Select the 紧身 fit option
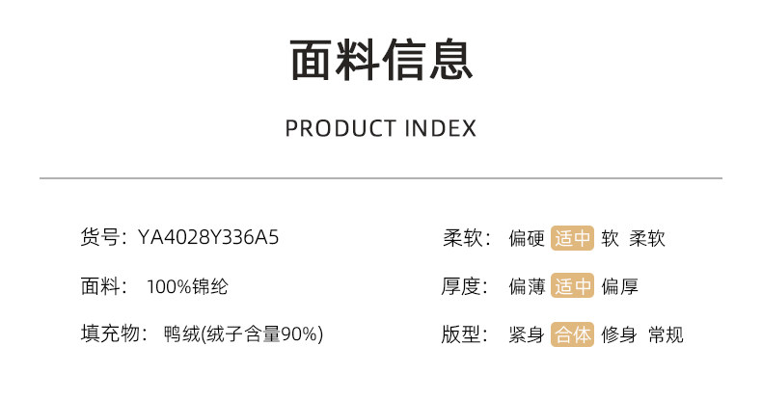Image resolution: width=762 pixels, height=400 pixels. click(527, 334)
